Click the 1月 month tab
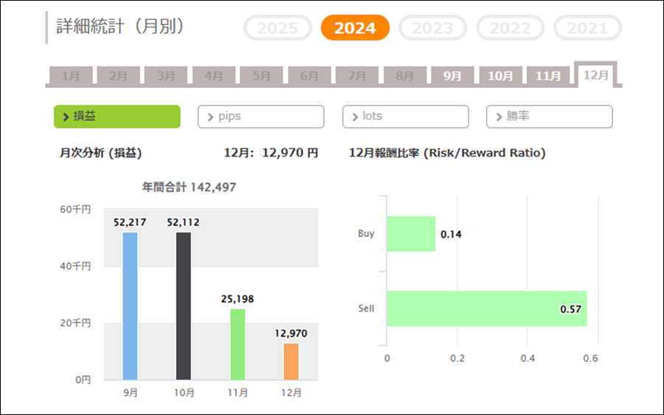 pyautogui.click(x=71, y=75)
